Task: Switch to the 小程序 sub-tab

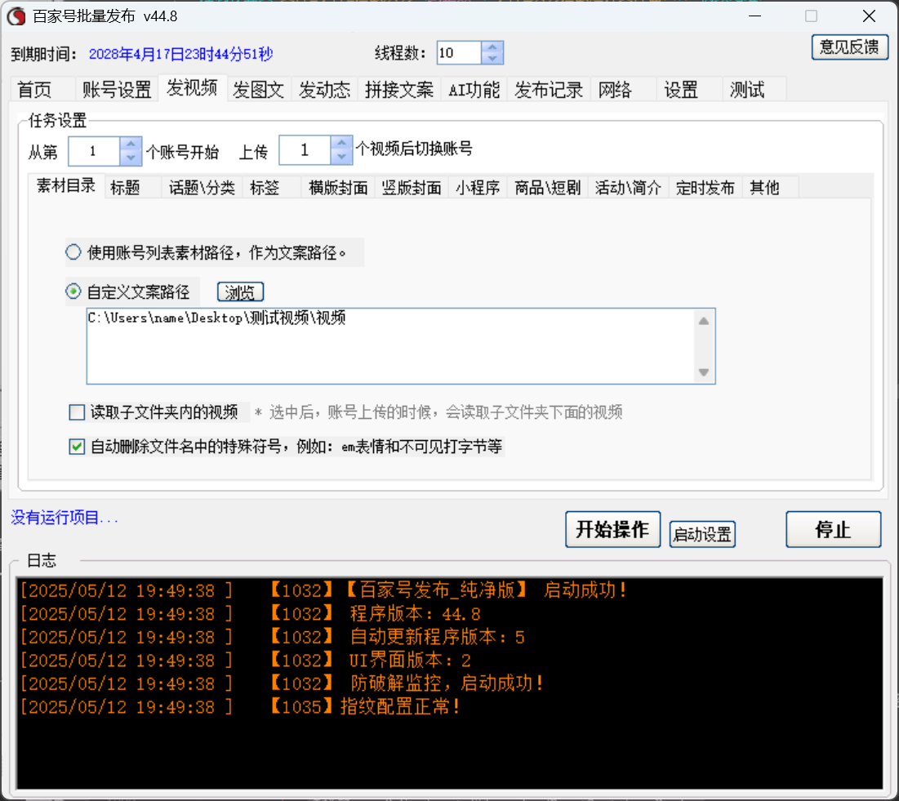Action: 478,188
